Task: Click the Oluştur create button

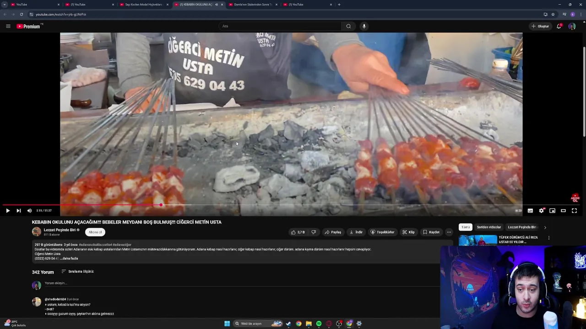Action: point(540,26)
